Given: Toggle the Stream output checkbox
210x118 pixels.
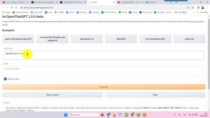Looking at the screenshot, I should 5,79.
